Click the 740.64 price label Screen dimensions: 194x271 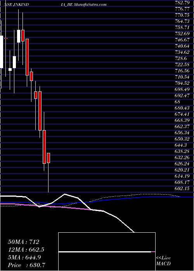tap(182, 46)
